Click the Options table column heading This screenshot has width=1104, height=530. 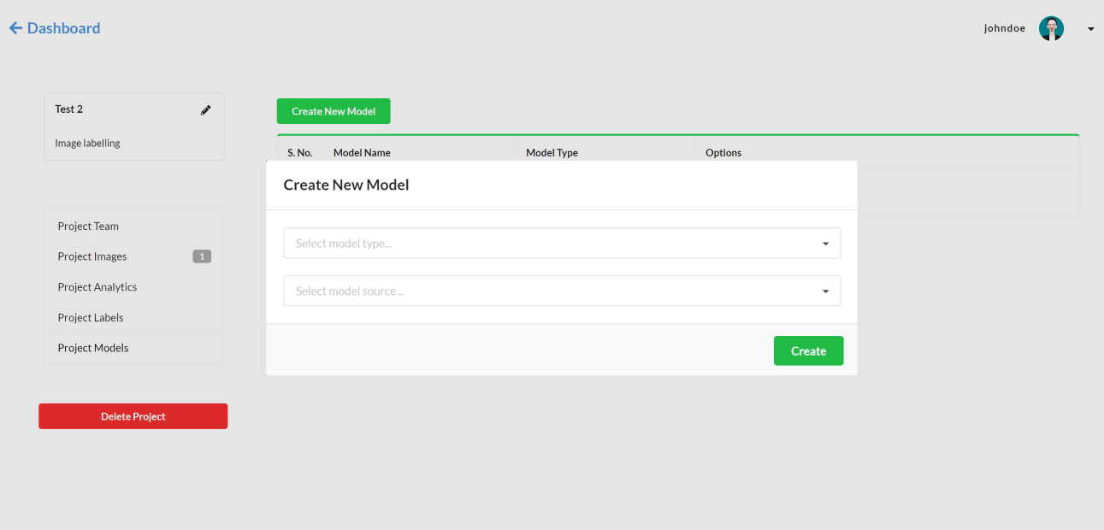723,152
